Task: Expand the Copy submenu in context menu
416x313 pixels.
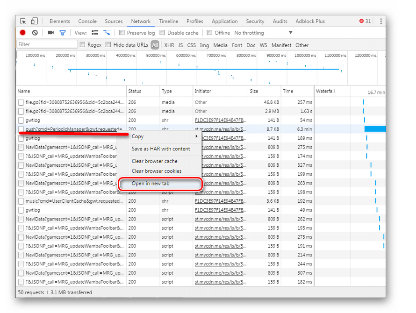Action: 164,136
